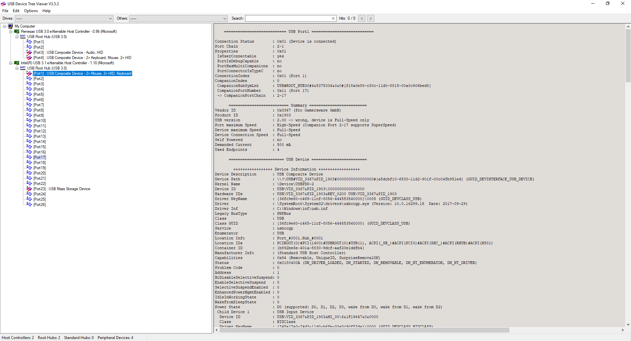Click the USB icon of Port3 Audio, HID device

pyautogui.click(x=29, y=52)
